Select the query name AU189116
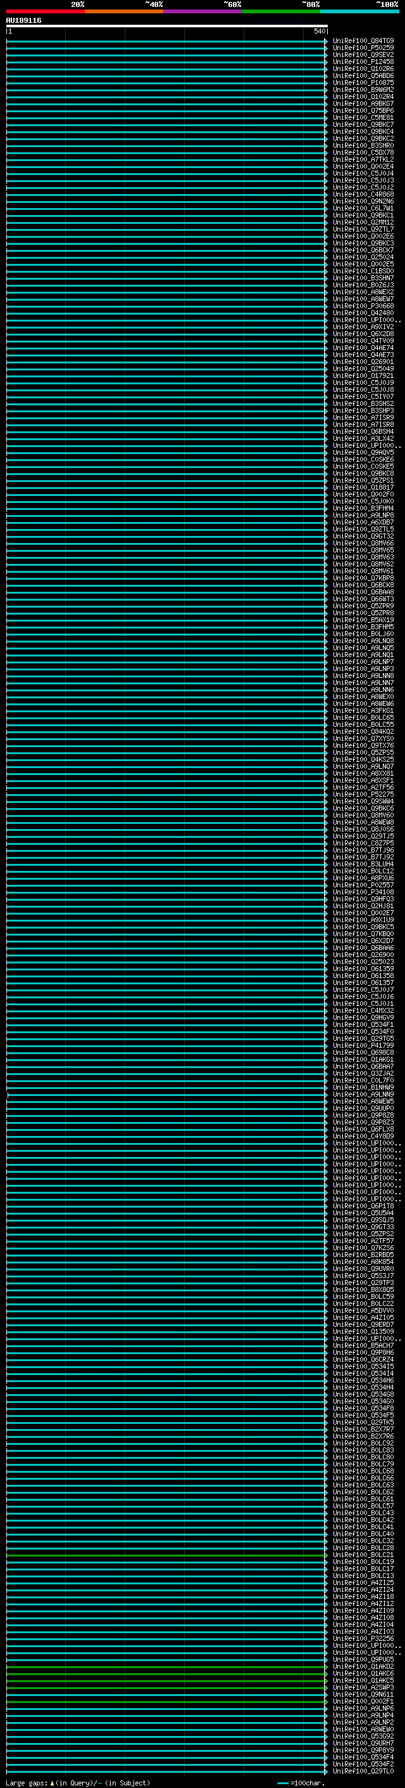Screen dimensions: 405x1788 point(23,20)
